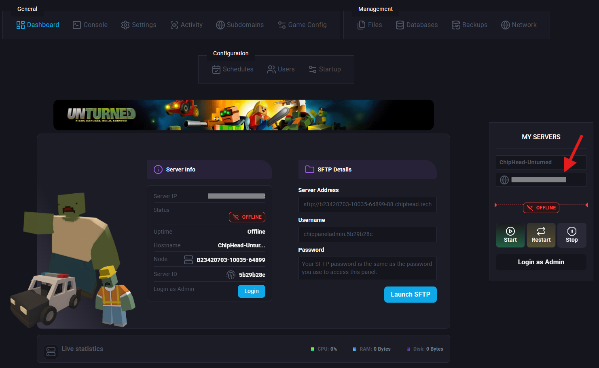The image size is (599, 368).
Task: Open the Dashboard tab
Action: pos(38,25)
